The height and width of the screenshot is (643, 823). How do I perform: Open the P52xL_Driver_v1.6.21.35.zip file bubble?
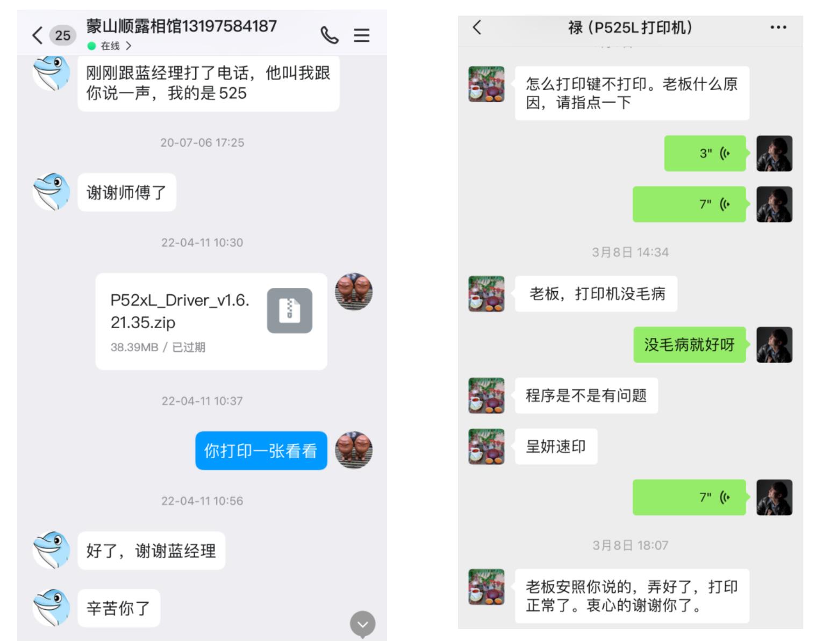point(211,321)
